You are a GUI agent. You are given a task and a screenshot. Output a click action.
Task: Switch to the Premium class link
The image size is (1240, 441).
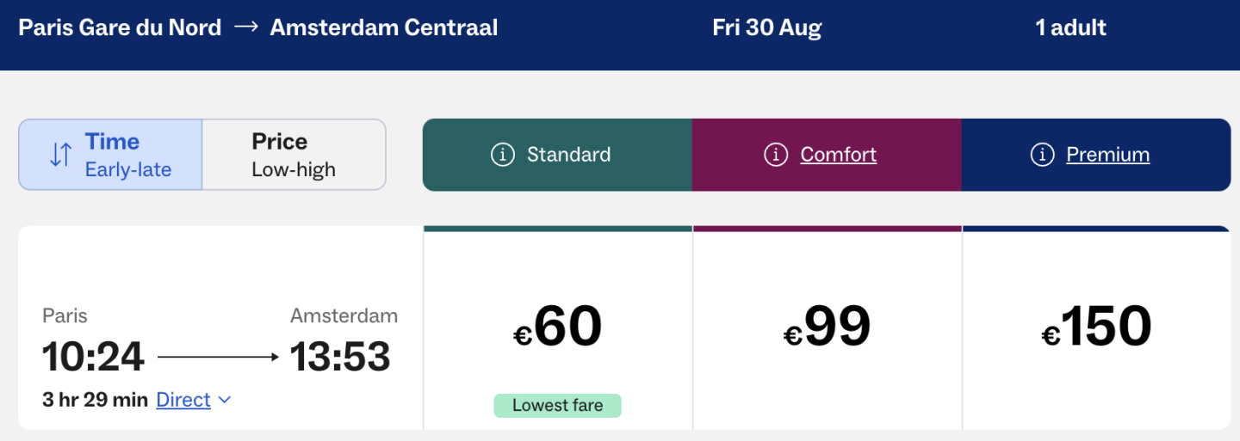coord(1107,155)
